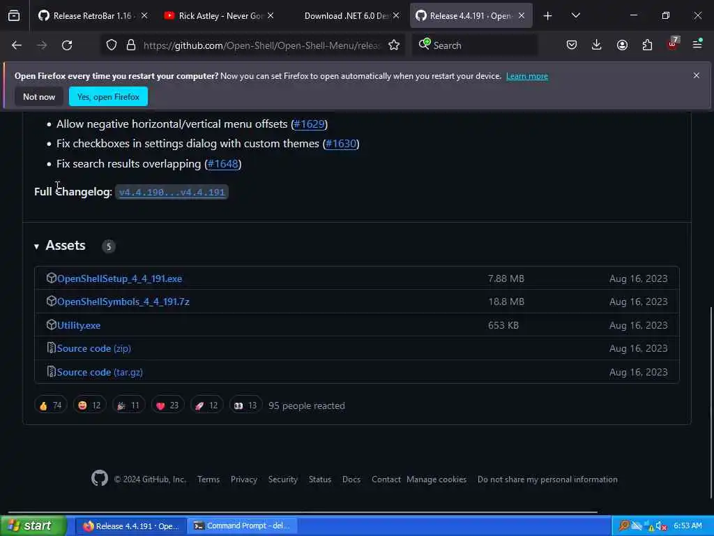
Task: React with the rocket emoji
Action: (206, 405)
